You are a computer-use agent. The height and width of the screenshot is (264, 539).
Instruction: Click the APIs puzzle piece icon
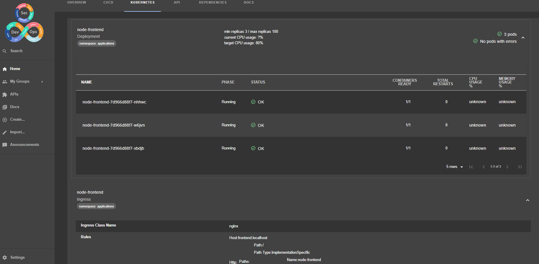[5, 94]
